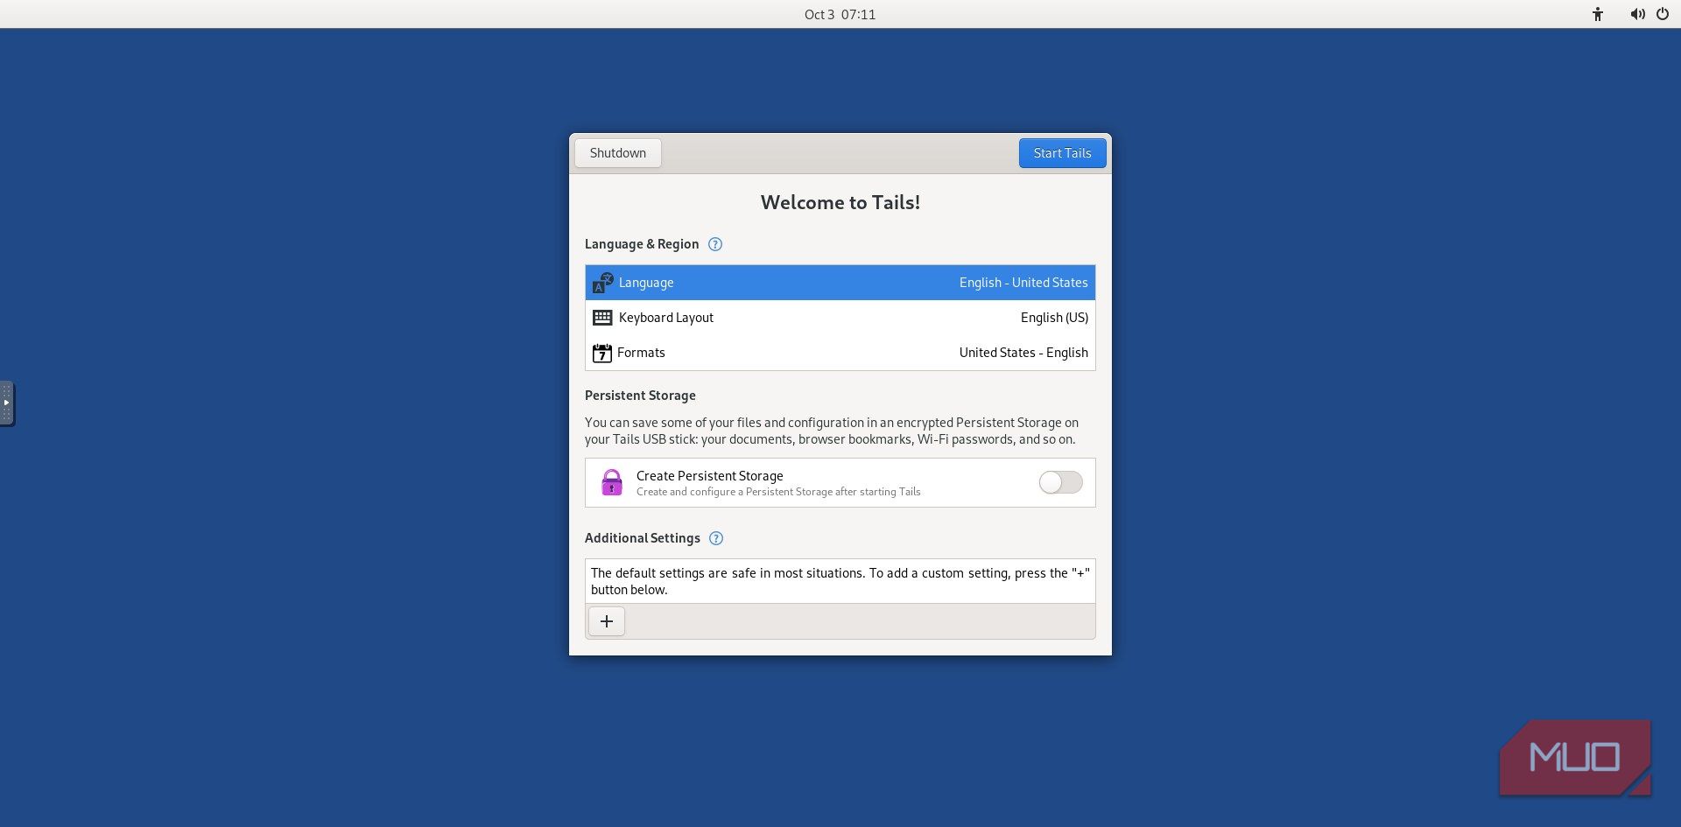Click the default settings description text
This screenshot has width=1681, height=827.
point(840,581)
